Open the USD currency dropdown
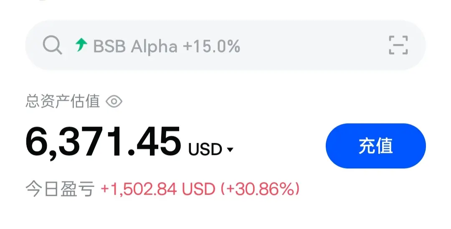Screen dimensions: 451x229 [211, 149]
